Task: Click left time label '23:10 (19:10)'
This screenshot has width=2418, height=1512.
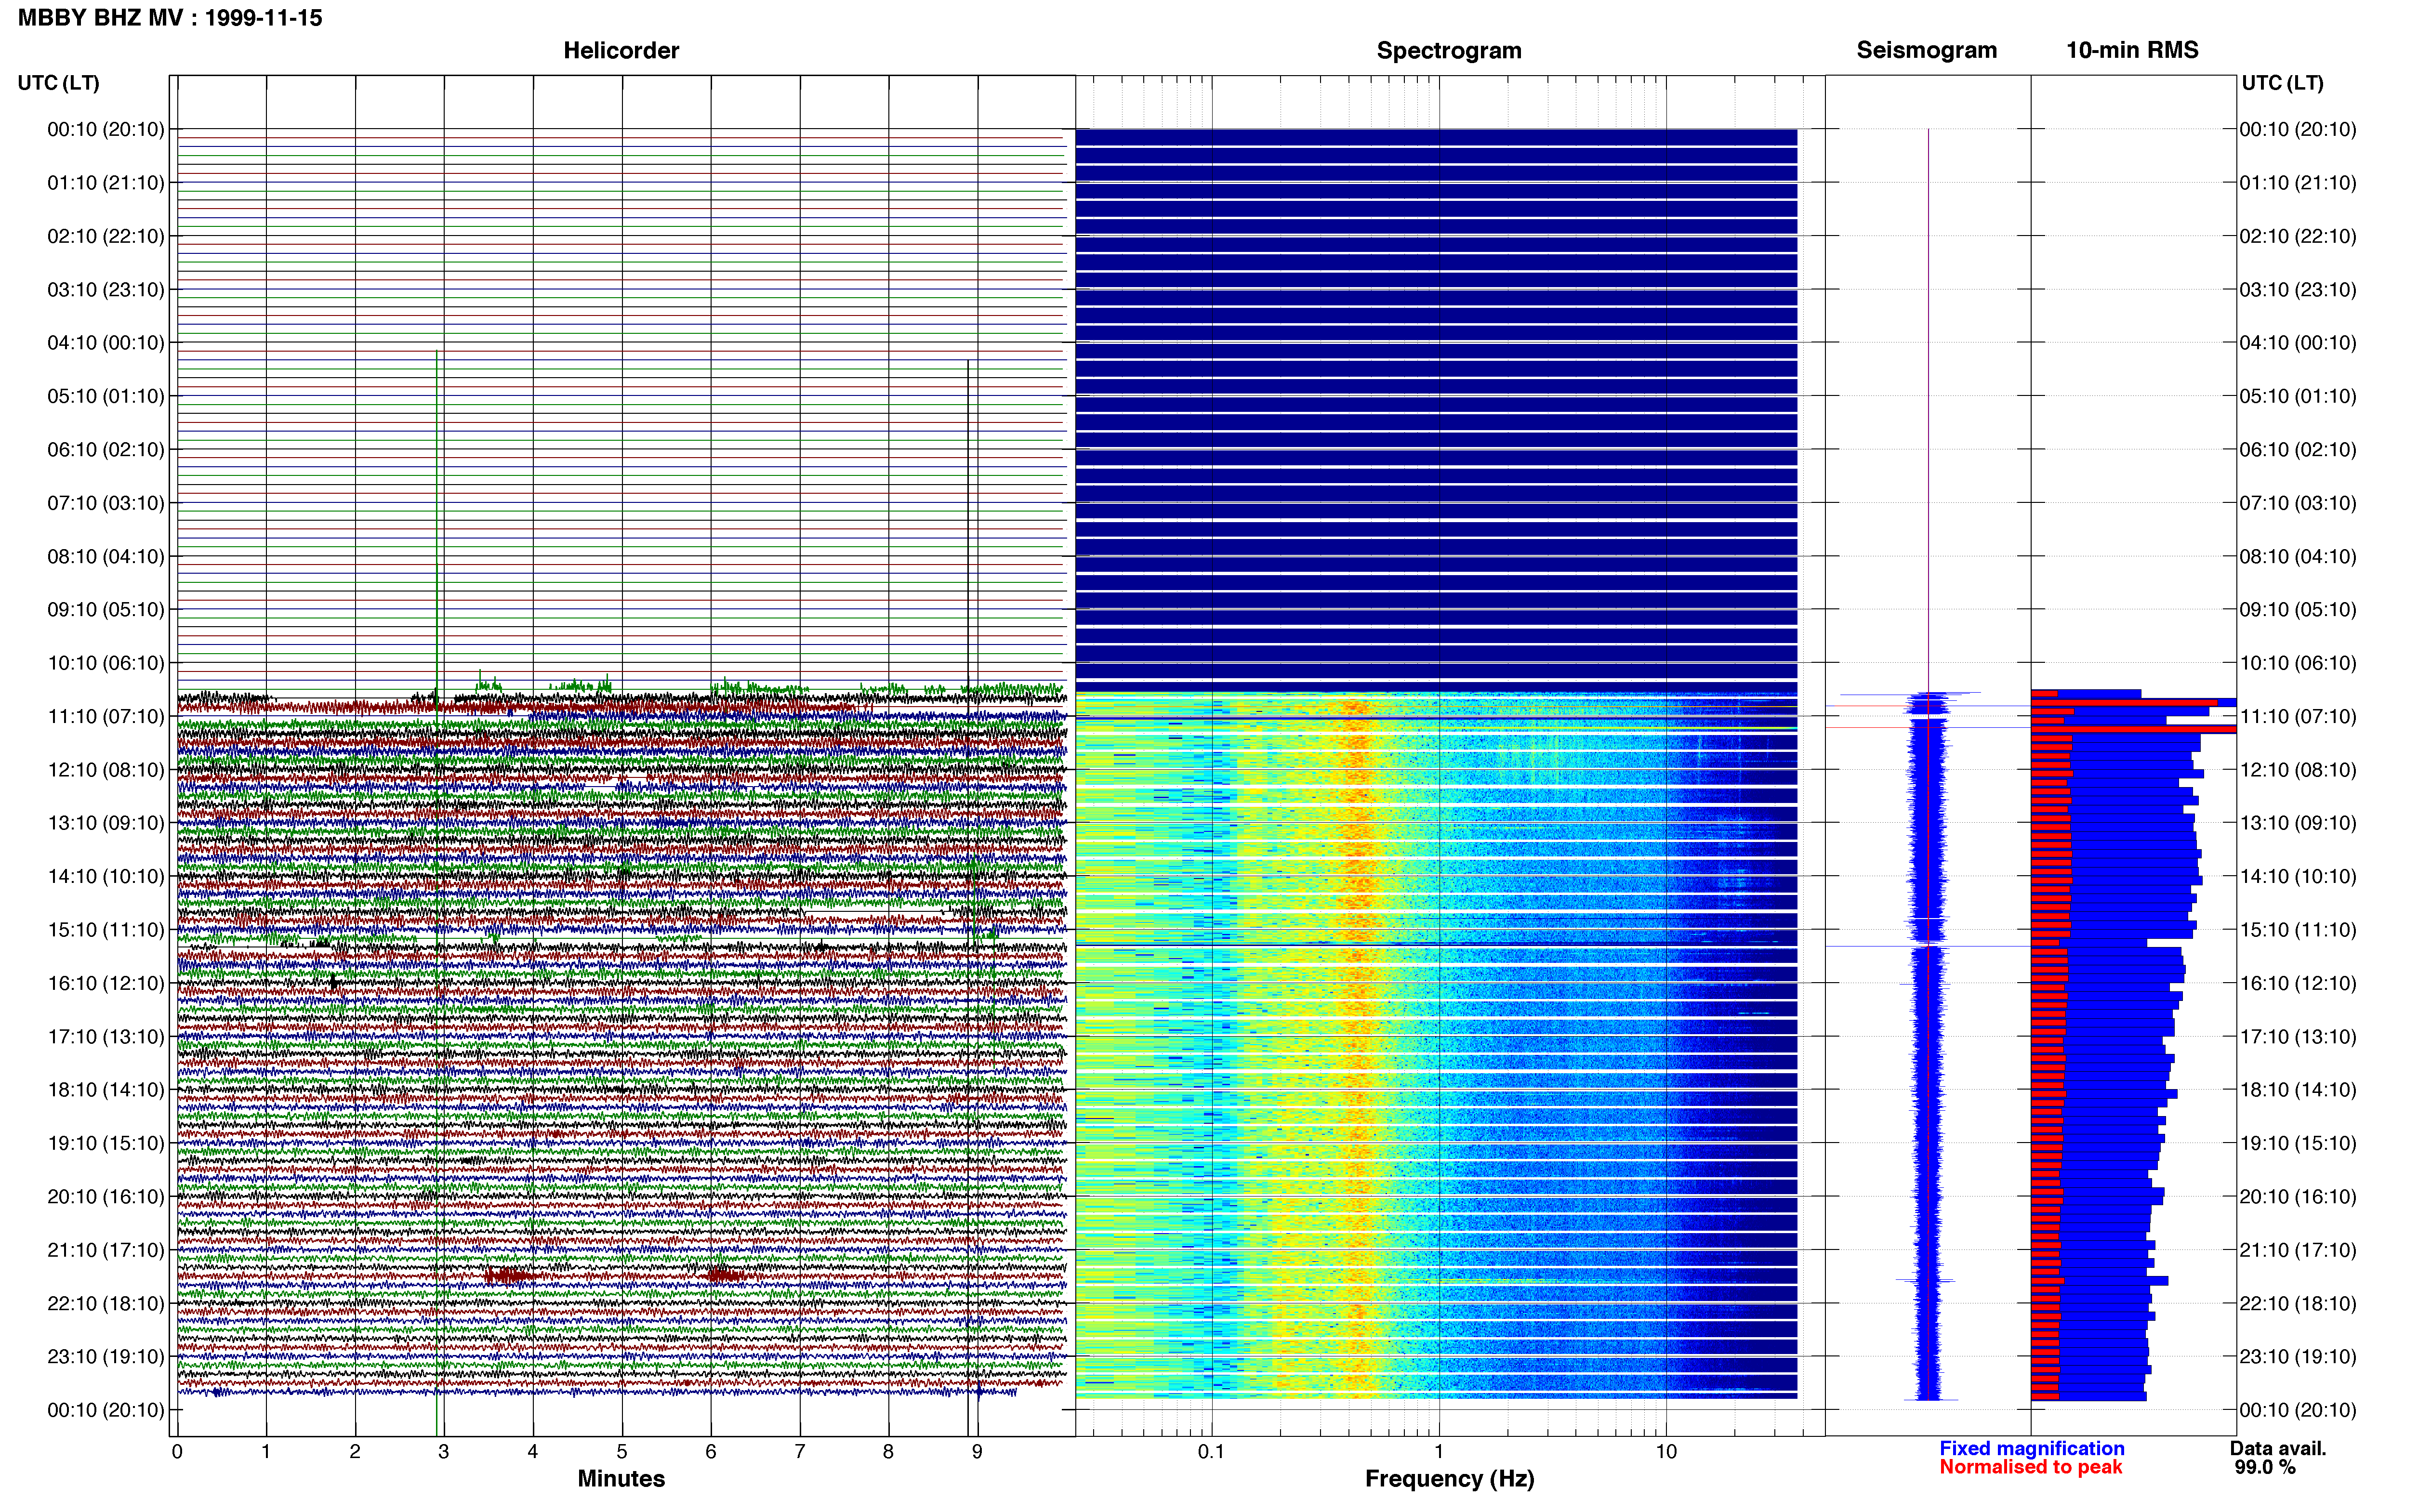Action: pos(106,1357)
